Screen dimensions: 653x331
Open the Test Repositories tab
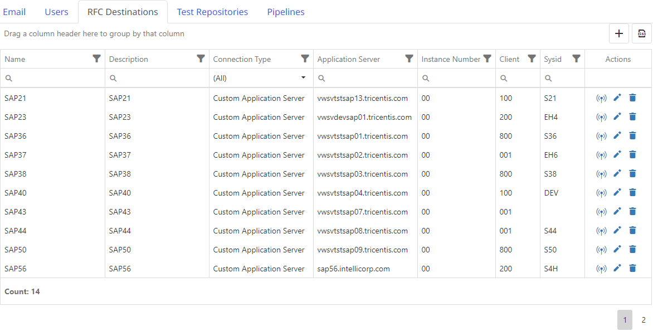[212, 12]
